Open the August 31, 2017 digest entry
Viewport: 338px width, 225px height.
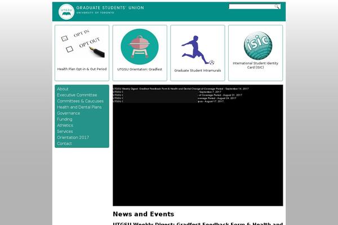(177, 95)
